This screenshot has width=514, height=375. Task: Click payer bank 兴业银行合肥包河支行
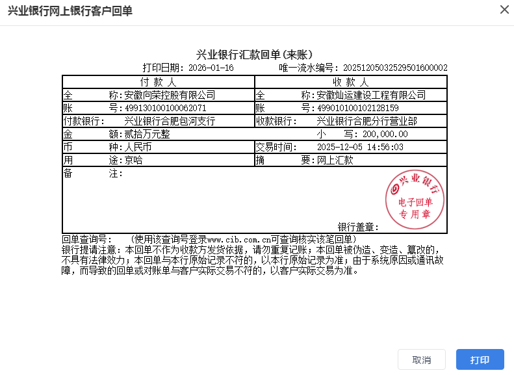pos(170,121)
